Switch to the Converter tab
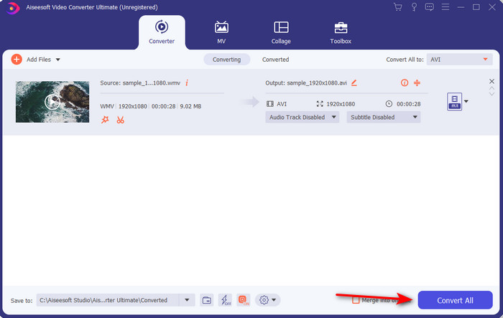 pyautogui.click(x=162, y=32)
